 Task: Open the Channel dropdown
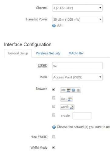tap(77, 8)
